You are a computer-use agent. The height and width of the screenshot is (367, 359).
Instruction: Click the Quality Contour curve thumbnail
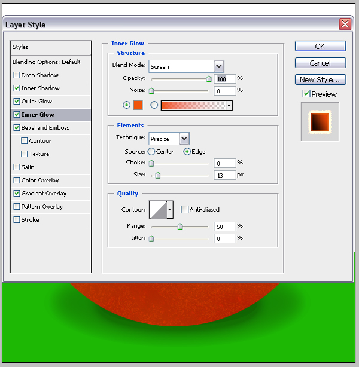point(158,209)
